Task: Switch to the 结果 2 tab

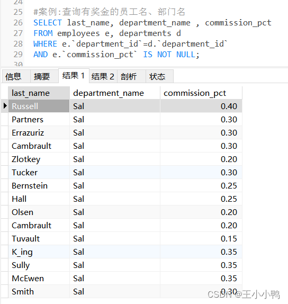Action: coord(103,76)
